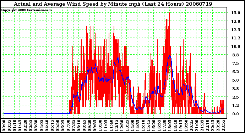This screenshot has width=245, height=133.
Task: Click the 5.0 y-axis label
Action: [236, 80]
